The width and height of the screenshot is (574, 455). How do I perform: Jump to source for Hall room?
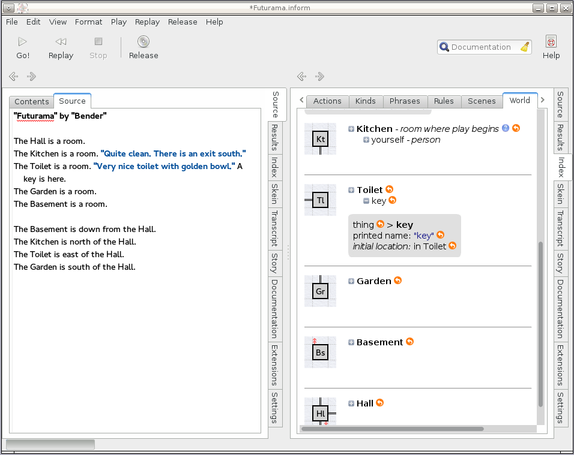pos(380,403)
